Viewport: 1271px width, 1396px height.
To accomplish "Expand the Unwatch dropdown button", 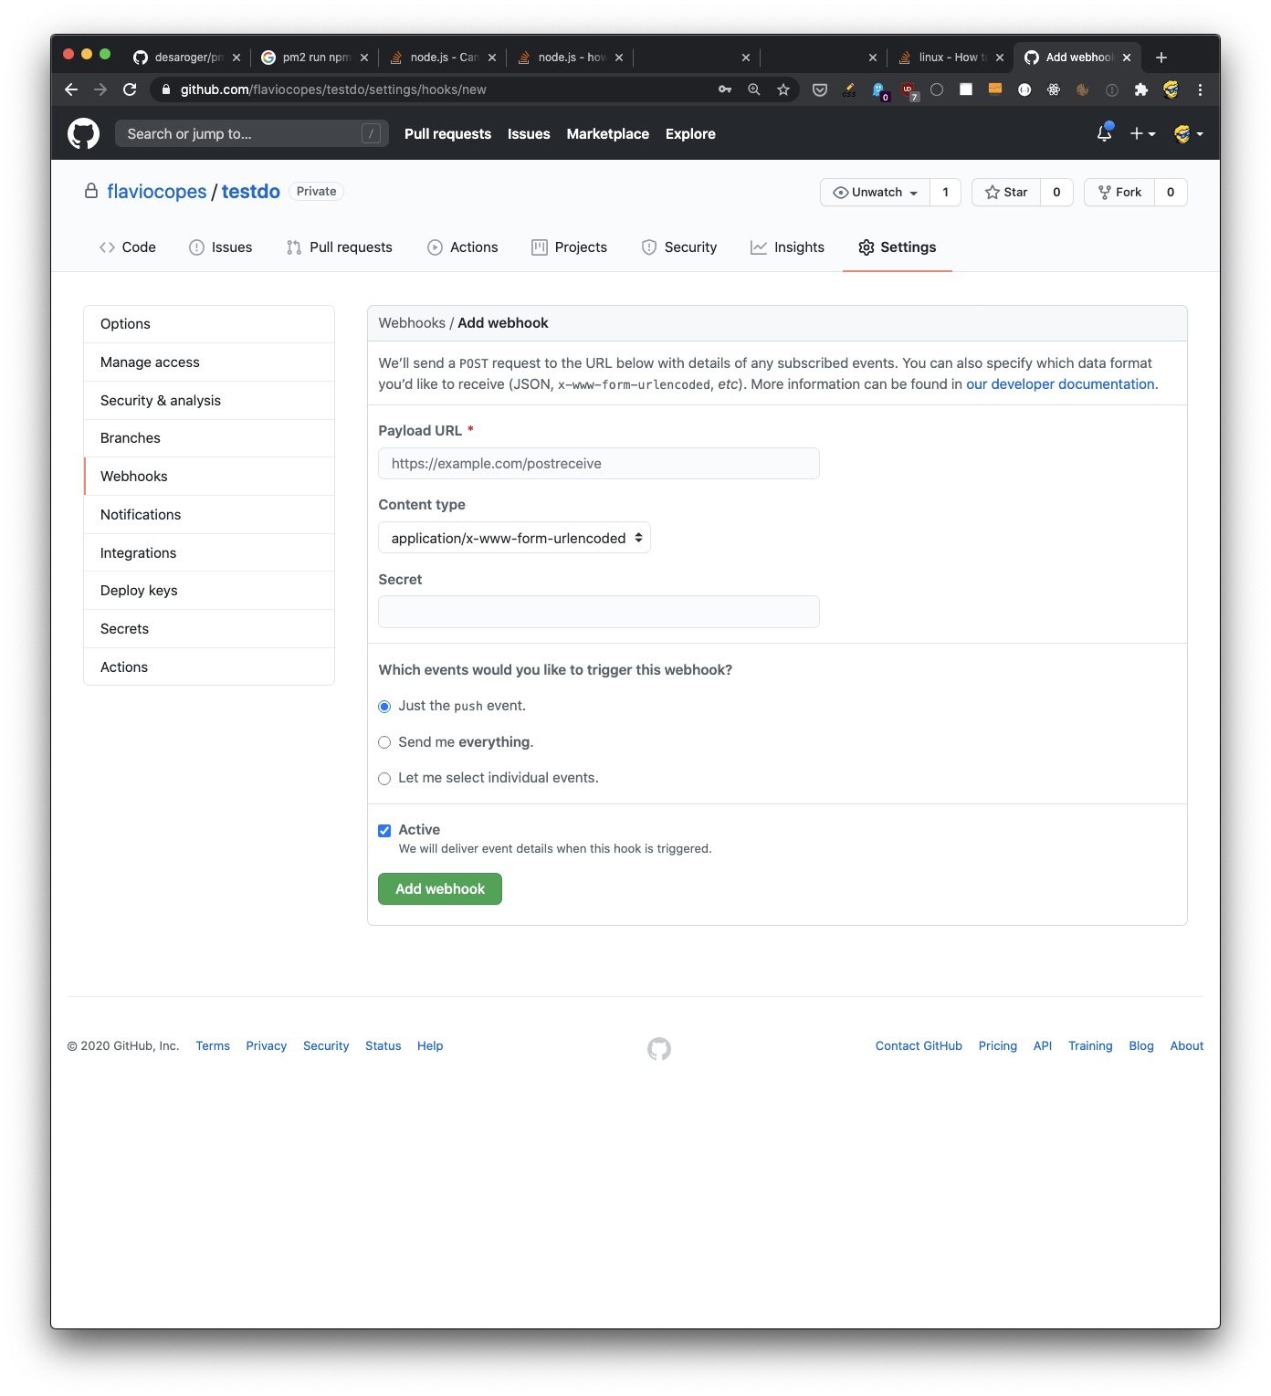I will 875,193.
